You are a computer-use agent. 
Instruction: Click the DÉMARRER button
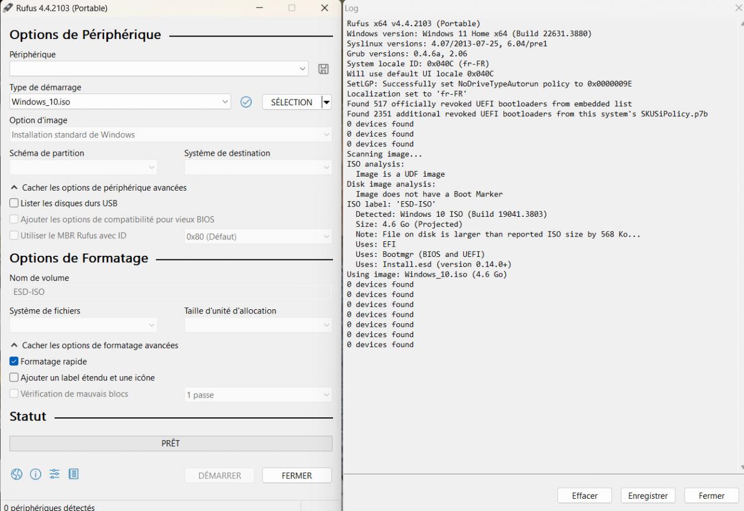coord(220,476)
